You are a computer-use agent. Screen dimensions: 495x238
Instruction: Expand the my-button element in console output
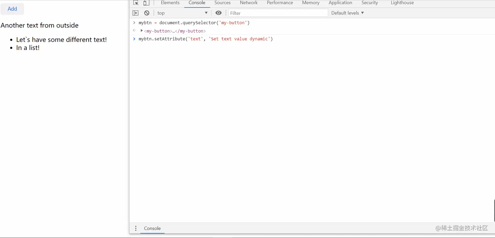[x=141, y=31]
